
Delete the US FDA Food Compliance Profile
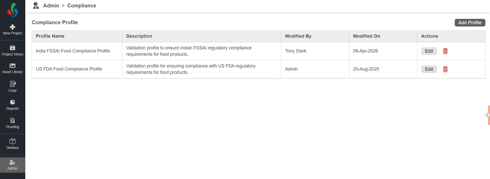tap(445, 69)
